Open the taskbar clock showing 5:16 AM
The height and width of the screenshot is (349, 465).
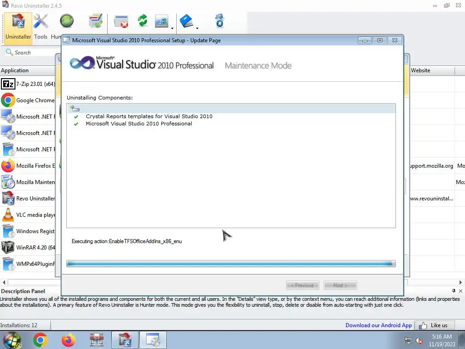[x=442, y=340]
